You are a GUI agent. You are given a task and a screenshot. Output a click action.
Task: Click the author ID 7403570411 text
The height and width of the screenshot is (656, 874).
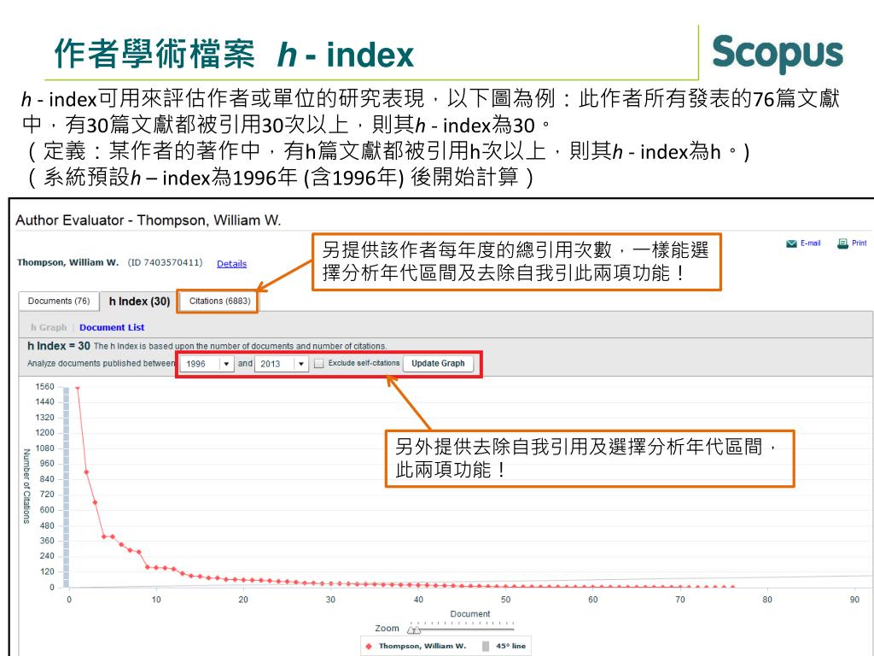click(x=165, y=263)
